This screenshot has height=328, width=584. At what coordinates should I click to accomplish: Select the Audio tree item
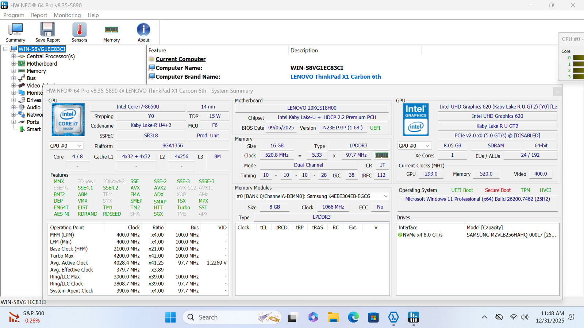pyautogui.click(x=34, y=108)
